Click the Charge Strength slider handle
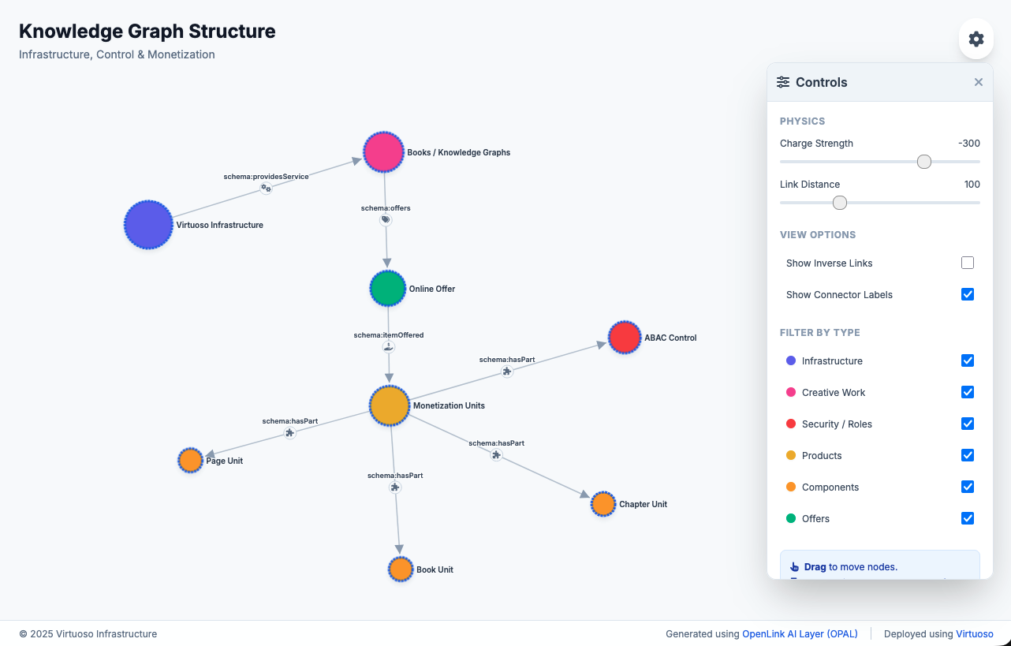 pos(924,162)
